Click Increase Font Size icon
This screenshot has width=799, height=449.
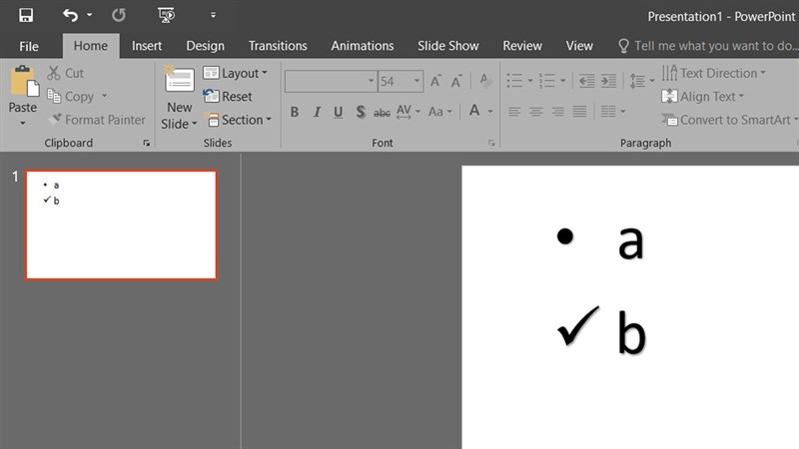click(435, 81)
